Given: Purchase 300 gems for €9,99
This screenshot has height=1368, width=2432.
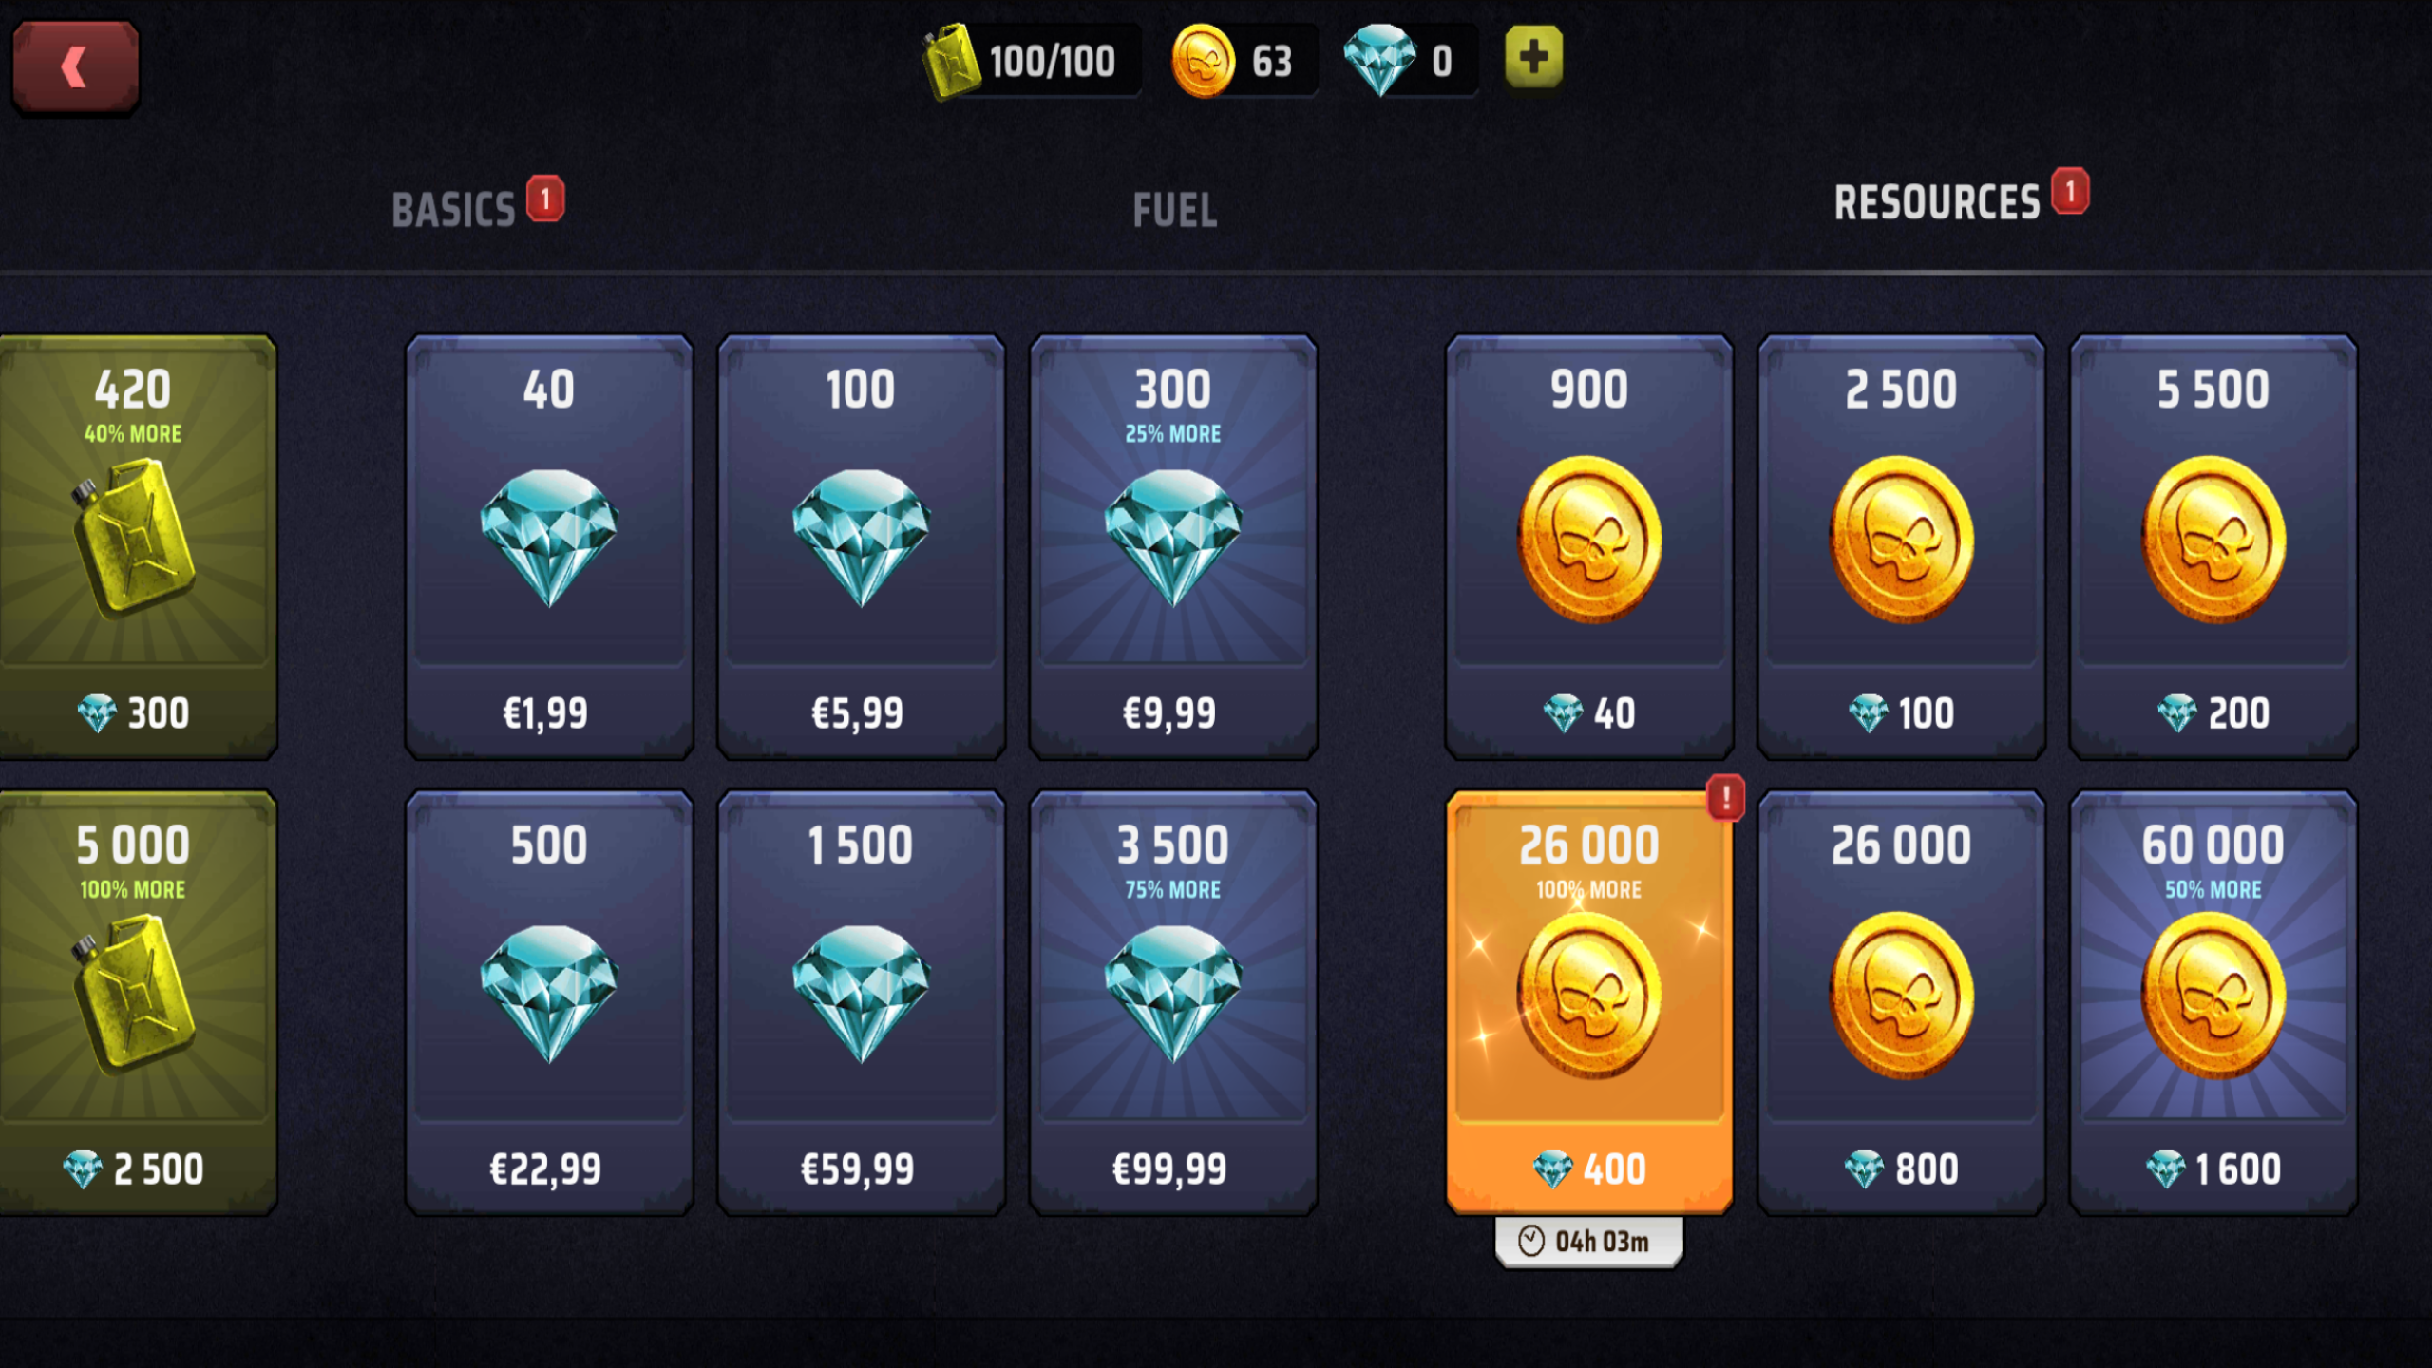Looking at the screenshot, I should tap(1173, 546).
